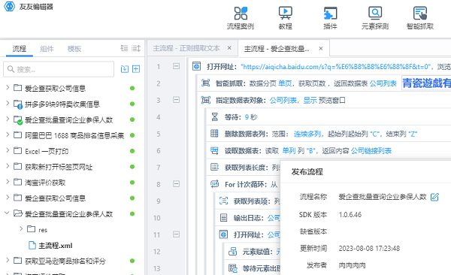This screenshot has height=275, width=451.
Task: Select the 输出日志 step icon
Action: click(x=223, y=218)
